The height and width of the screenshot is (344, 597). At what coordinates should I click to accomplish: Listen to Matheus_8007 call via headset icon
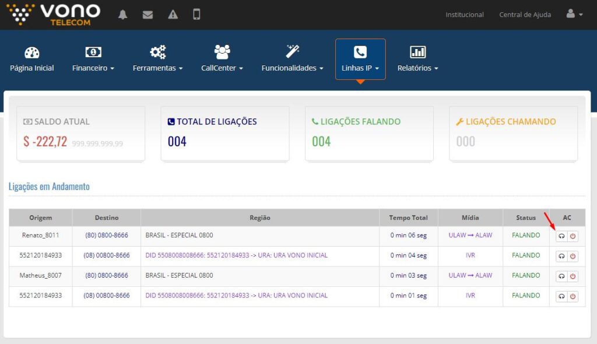(561, 276)
